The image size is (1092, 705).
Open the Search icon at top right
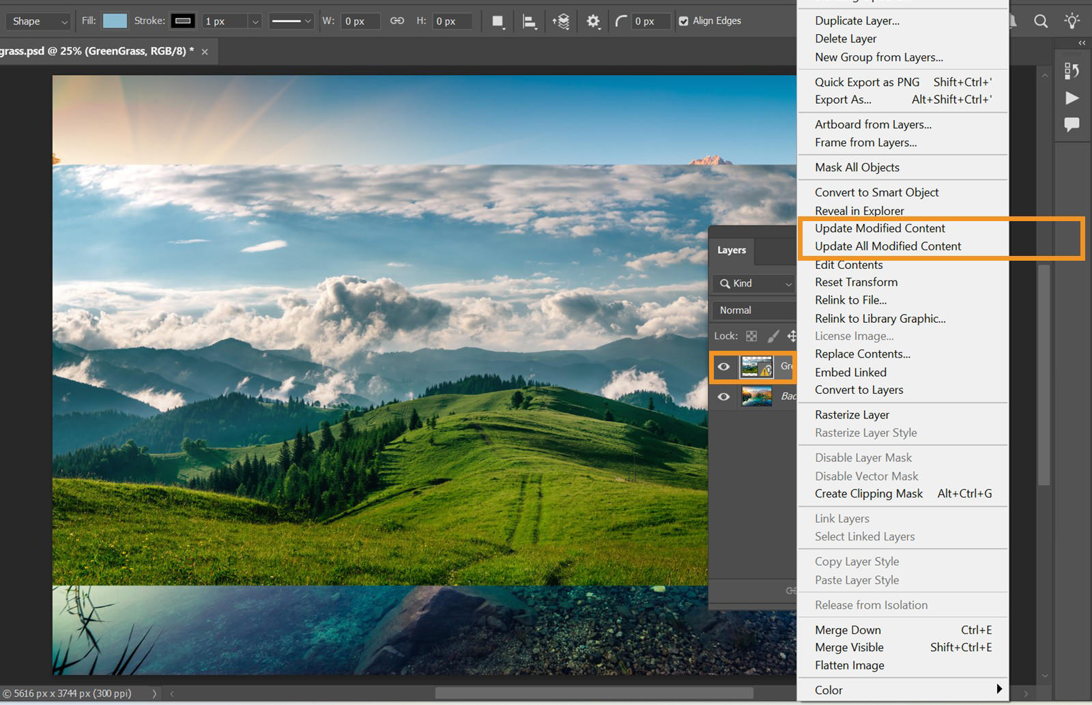coord(1041,21)
